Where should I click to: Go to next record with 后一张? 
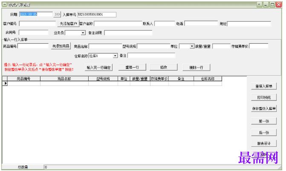[264, 133]
